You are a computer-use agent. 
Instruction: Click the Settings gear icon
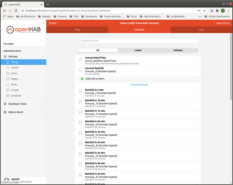pos(5,56)
